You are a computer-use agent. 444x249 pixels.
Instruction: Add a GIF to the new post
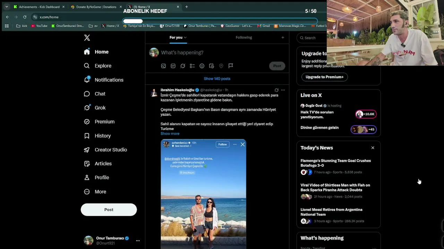173,66
